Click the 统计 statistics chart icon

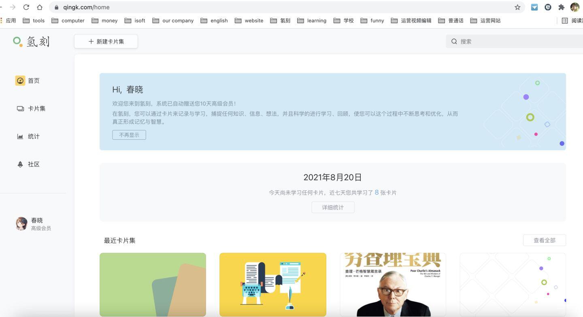click(20, 136)
